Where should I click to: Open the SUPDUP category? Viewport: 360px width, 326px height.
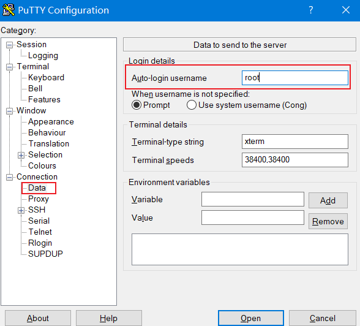45,254
